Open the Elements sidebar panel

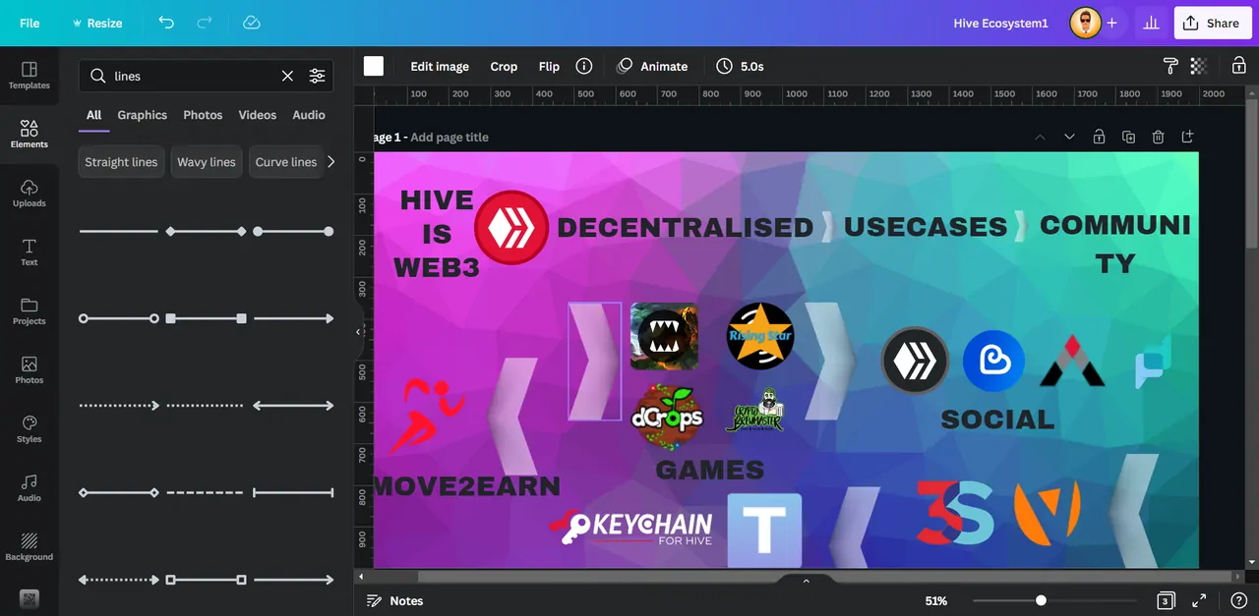coord(29,135)
